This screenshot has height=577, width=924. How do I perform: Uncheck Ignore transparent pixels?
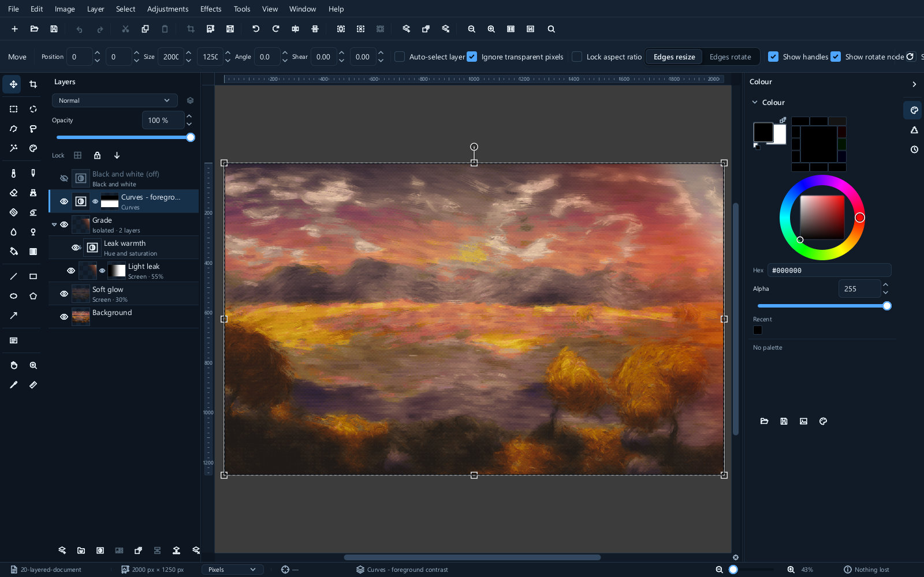472,57
